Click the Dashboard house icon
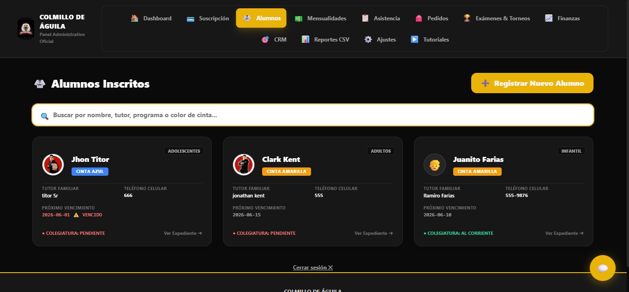The width and height of the screenshot is (629, 292). click(x=135, y=18)
